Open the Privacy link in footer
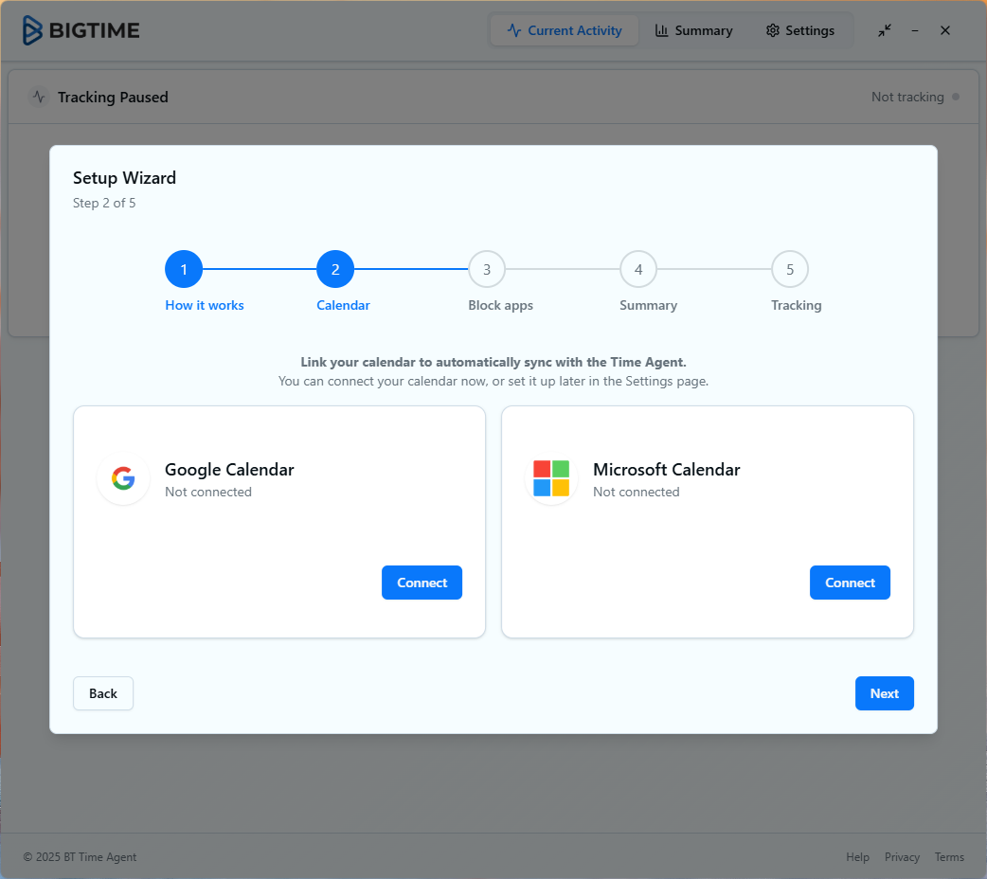 pyautogui.click(x=902, y=857)
